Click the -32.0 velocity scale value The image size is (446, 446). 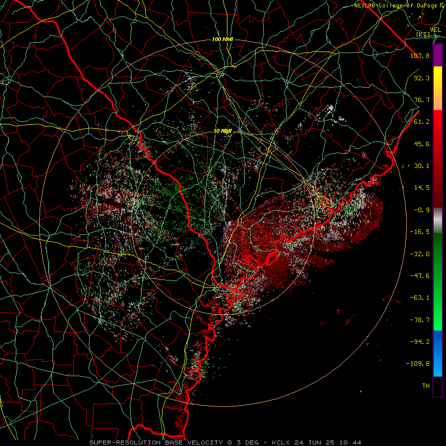[x=420, y=254]
